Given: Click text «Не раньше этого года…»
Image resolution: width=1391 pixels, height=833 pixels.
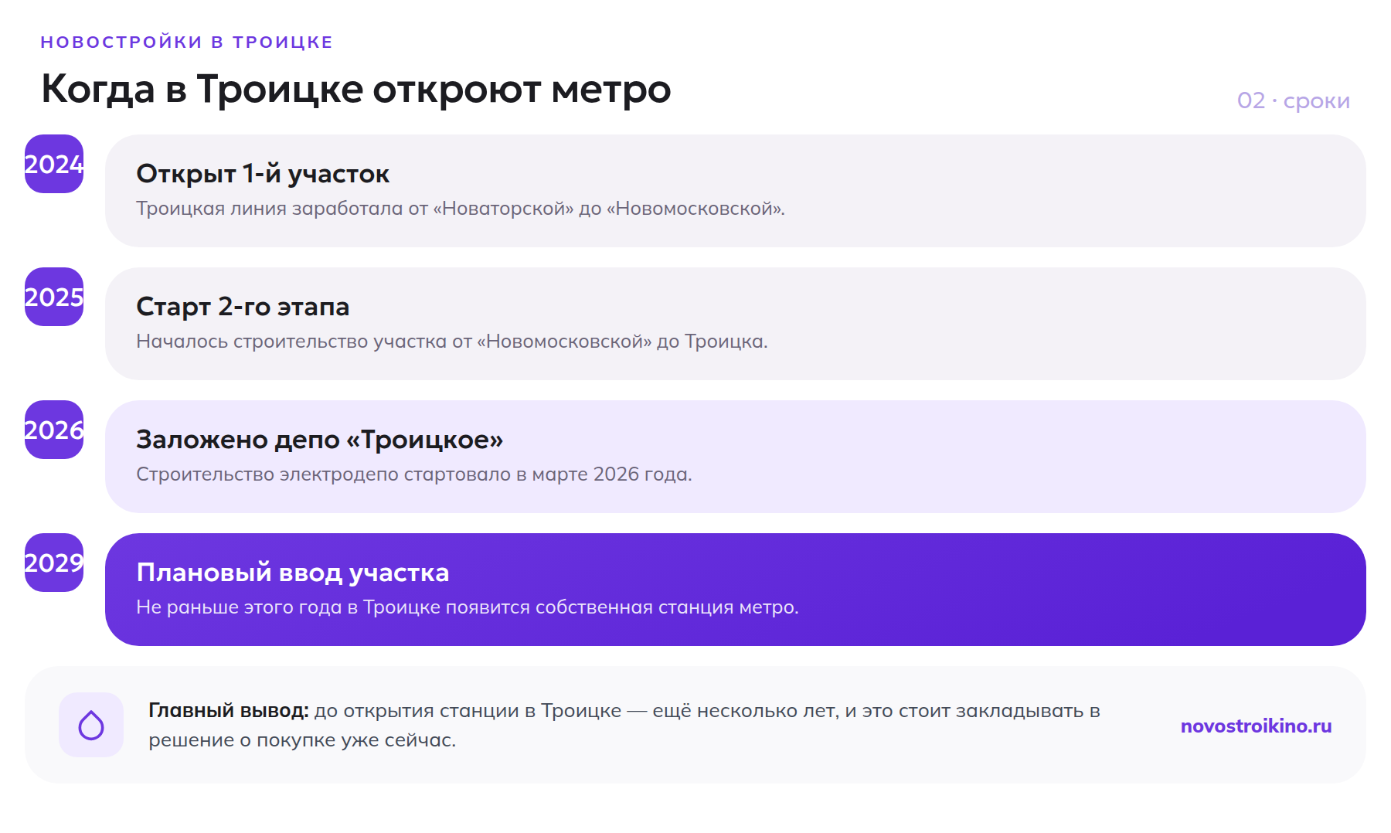Looking at the screenshot, I should 468,607.
